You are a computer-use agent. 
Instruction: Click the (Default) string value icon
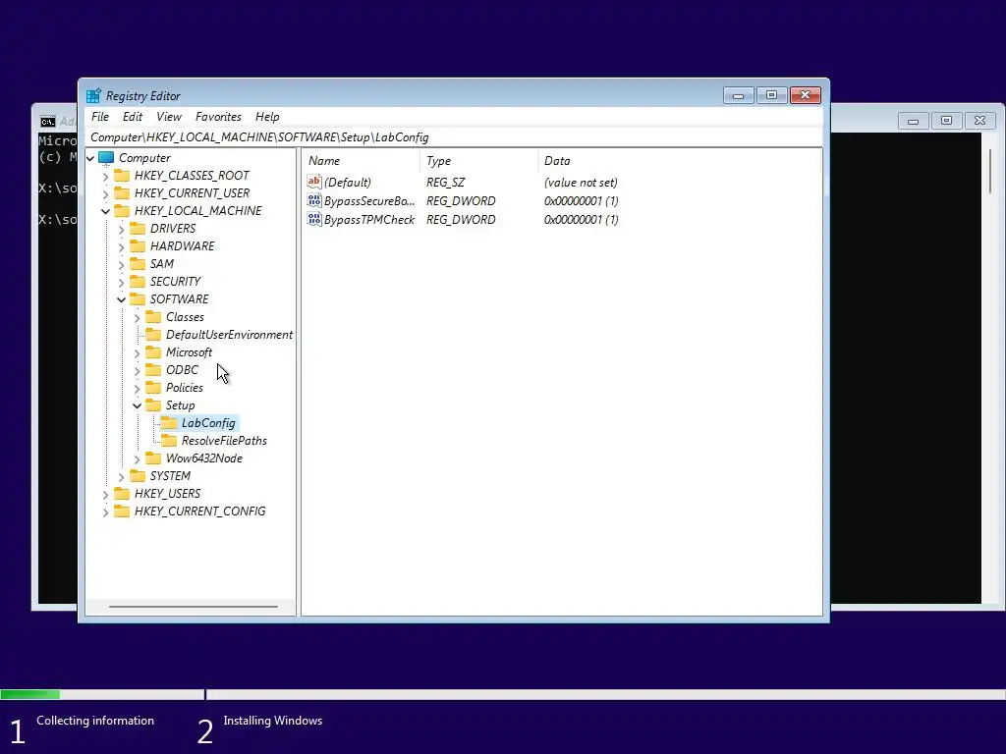click(x=313, y=182)
